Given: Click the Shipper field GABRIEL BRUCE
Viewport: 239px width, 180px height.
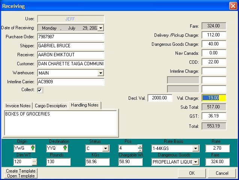Looking at the screenshot, I should click(71, 46).
